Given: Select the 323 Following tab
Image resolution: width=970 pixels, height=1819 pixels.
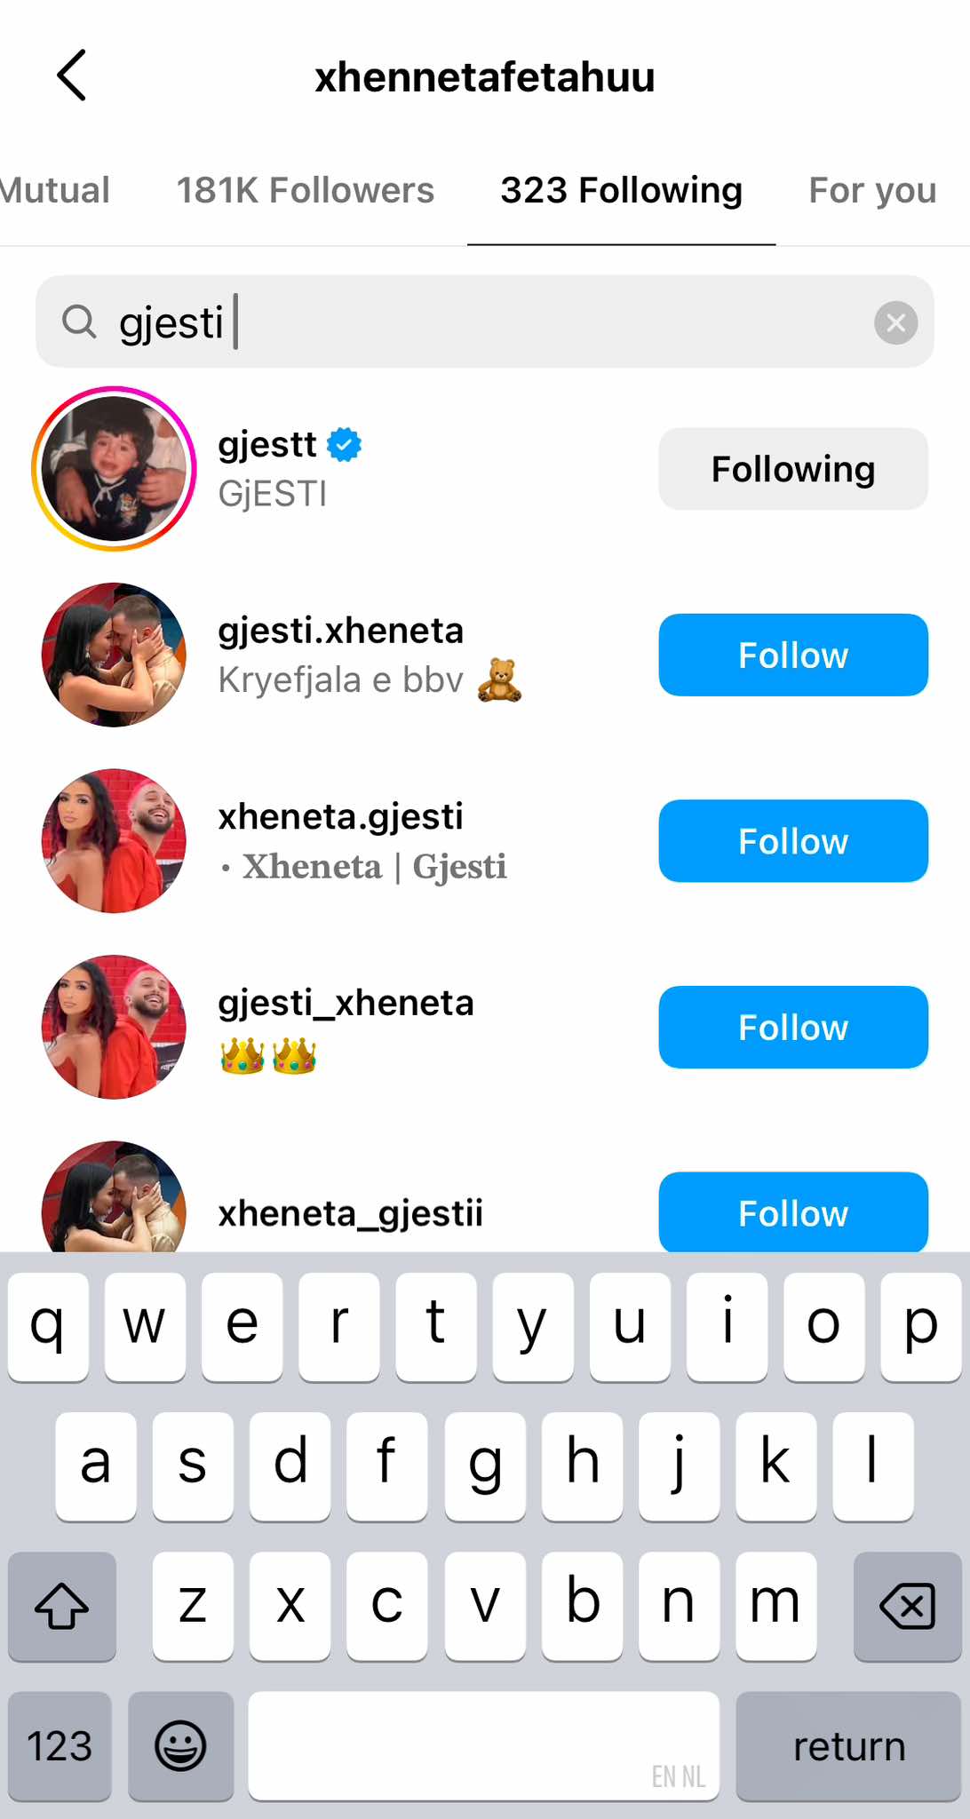Looking at the screenshot, I should [x=621, y=190].
